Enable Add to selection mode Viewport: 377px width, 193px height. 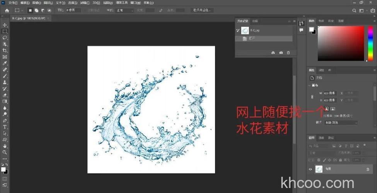(x=36, y=10)
